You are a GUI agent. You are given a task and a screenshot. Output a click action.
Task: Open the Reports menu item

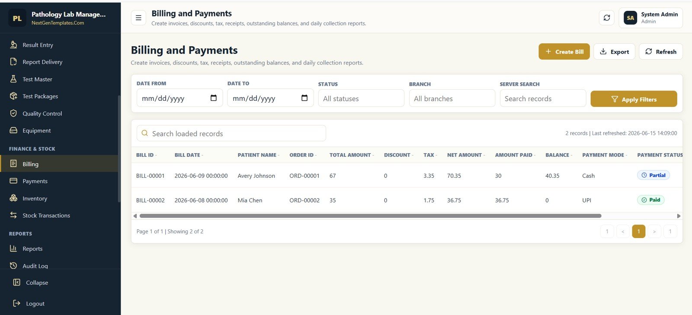(x=59, y=248)
